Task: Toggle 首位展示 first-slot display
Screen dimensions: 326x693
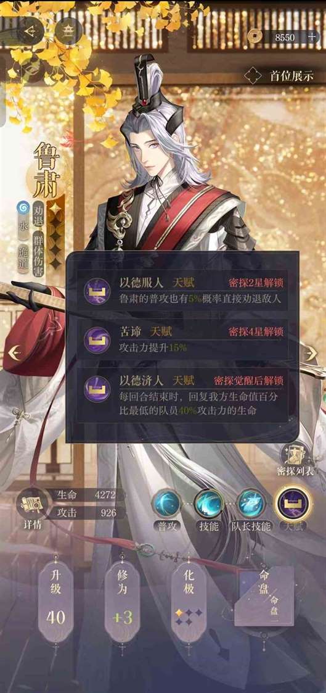Action: point(280,75)
